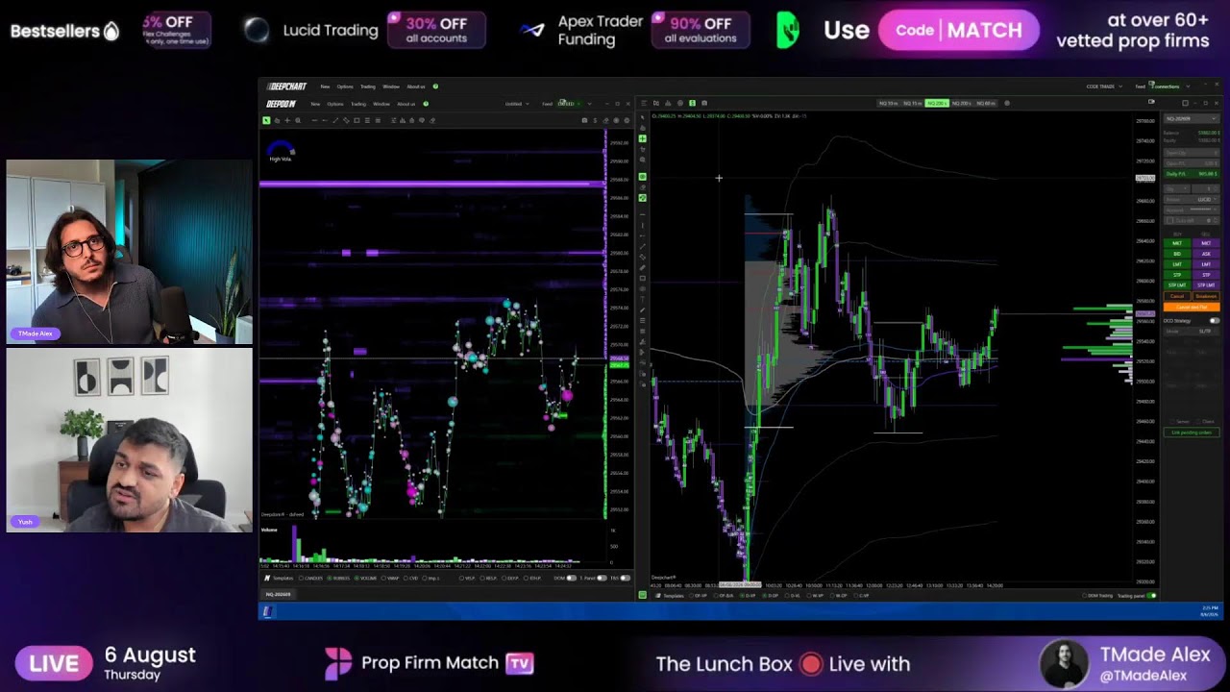Enable the CANDLES option in Deepdom bottom bar
The height and width of the screenshot is (692, 1230).
pyautogui.click(x=311, y=578)
